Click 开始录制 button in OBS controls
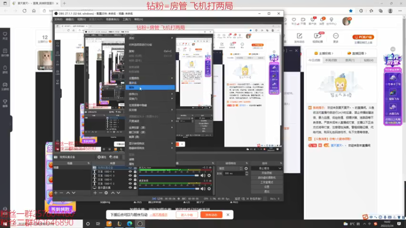The width and height of the screenshot is (406, 228). click(266, 173)
